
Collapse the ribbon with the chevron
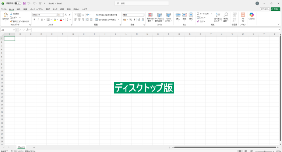tap(279, 24)
